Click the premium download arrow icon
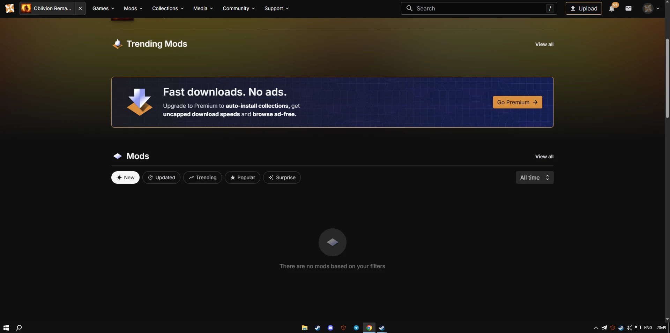 coord(140,102)
